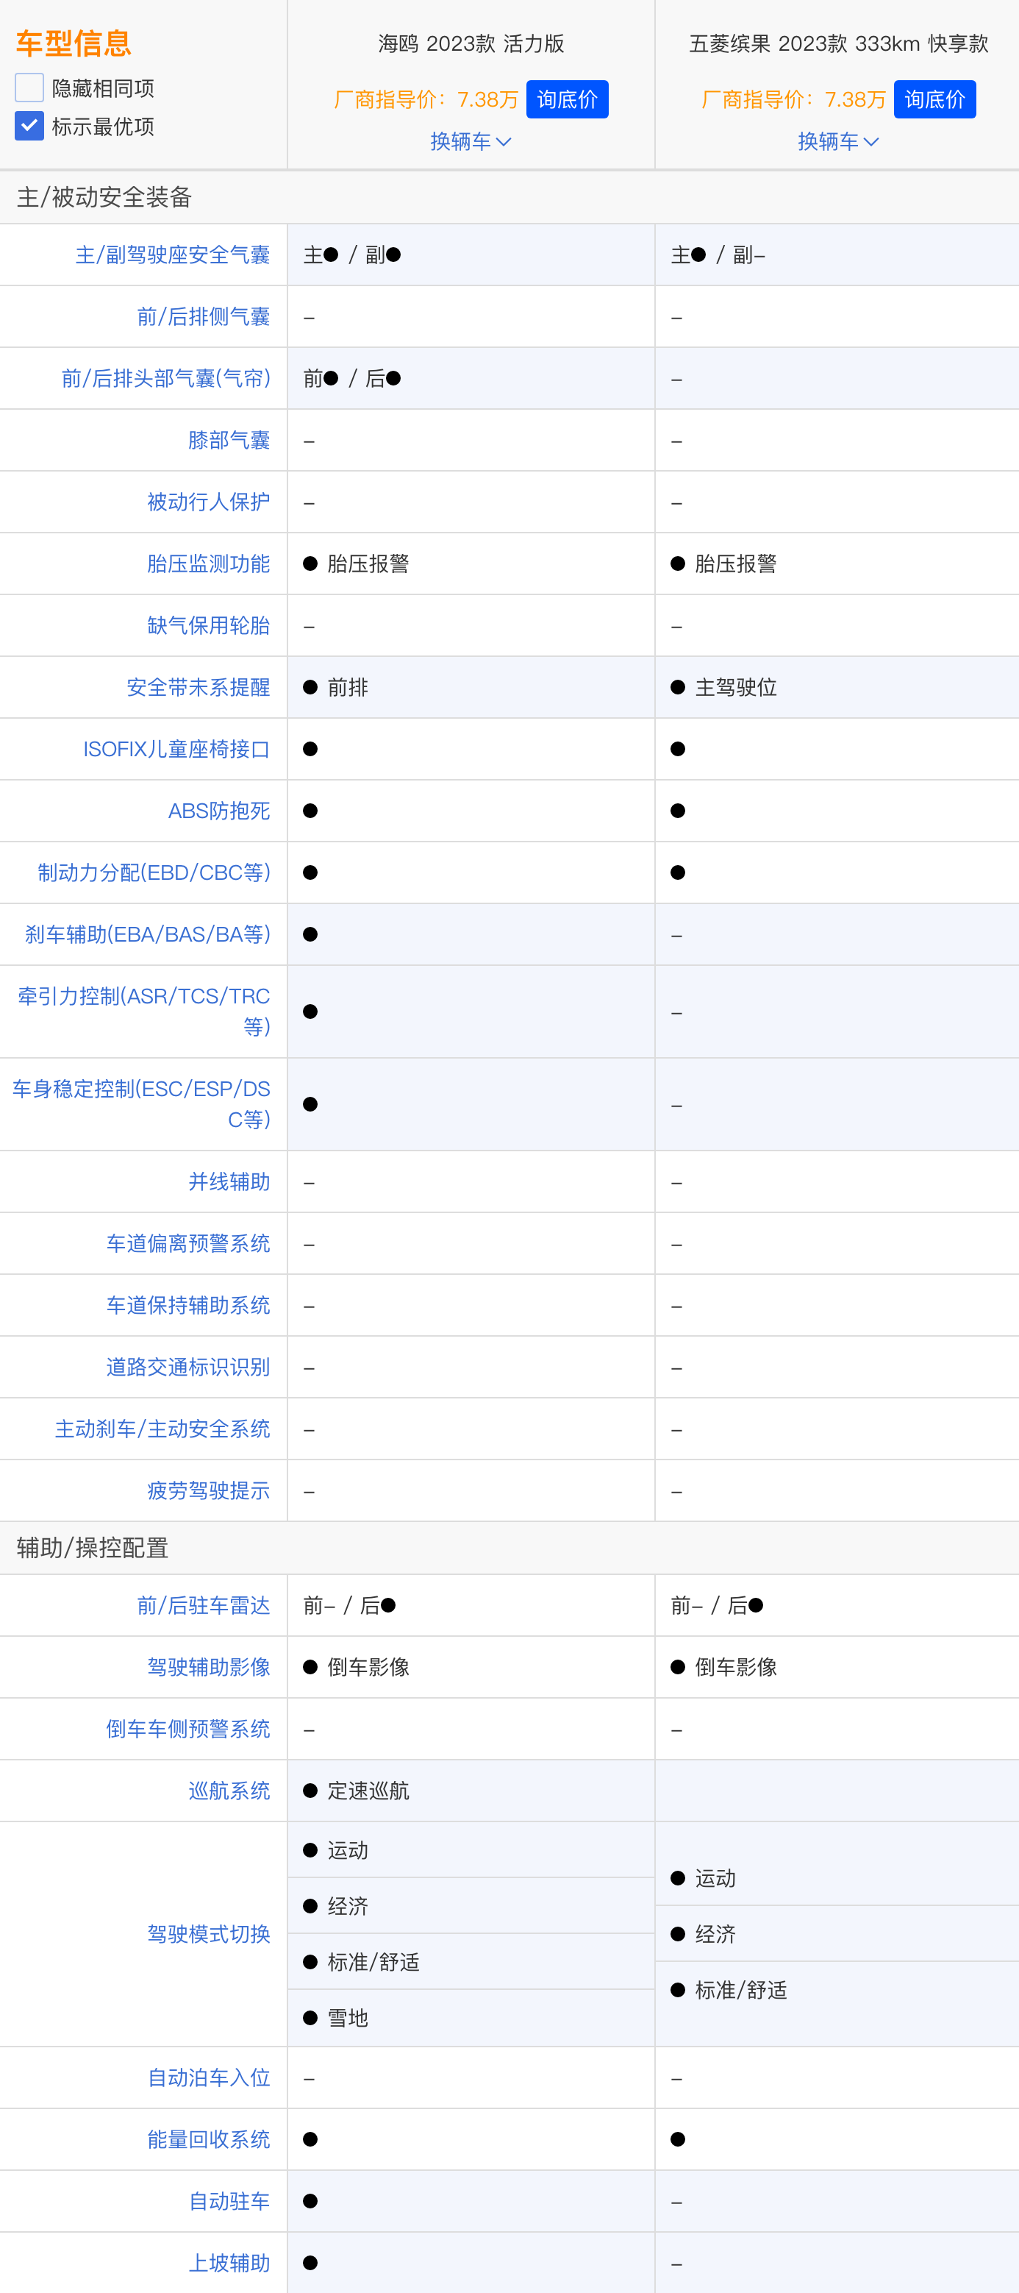This screenshot has width=1019, height=2293.
Task: Open 牵引力控制(ASR/TCS/TRC等) parameter link
Action: point(144,1012)
